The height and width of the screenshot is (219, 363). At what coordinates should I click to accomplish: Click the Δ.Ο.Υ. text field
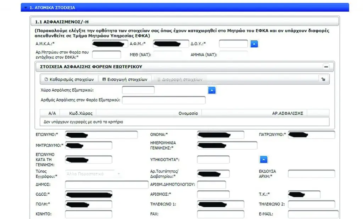click(233, 44)
